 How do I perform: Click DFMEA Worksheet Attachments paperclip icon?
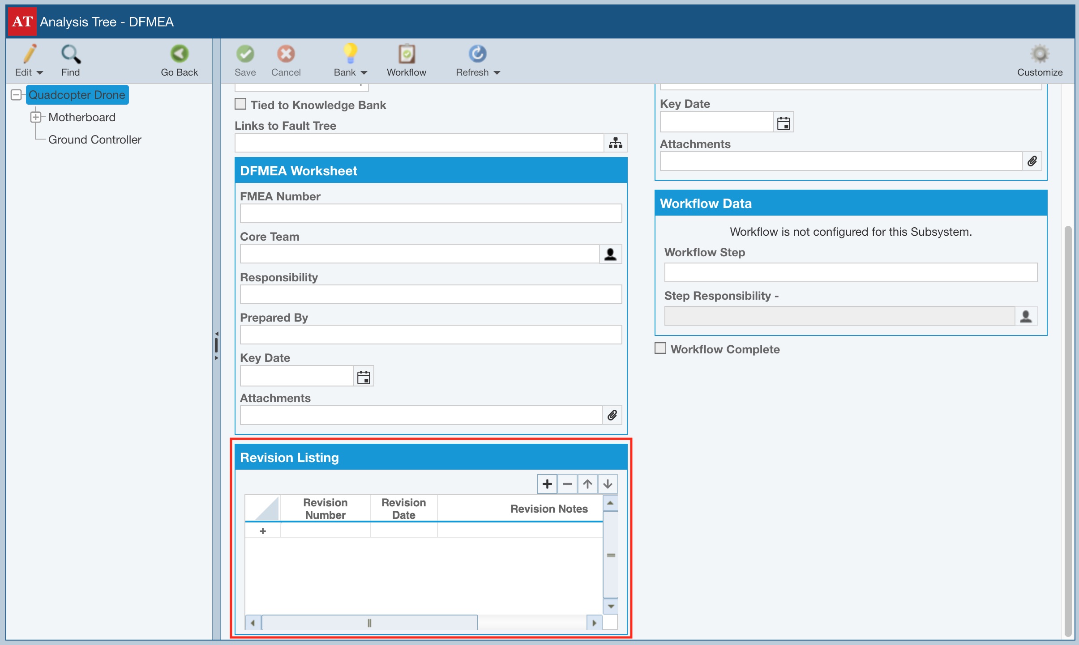click(612, 415)
